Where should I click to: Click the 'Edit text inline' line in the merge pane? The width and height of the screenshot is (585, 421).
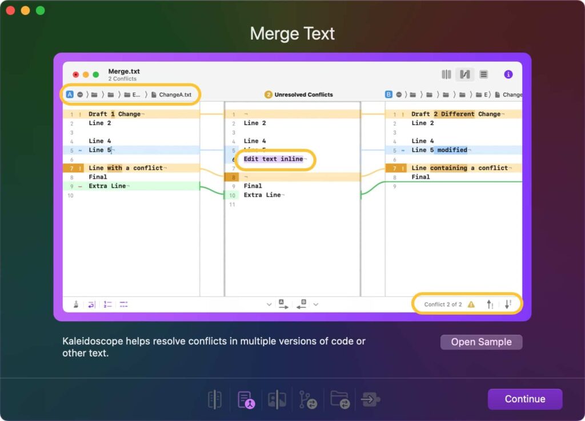273,159
